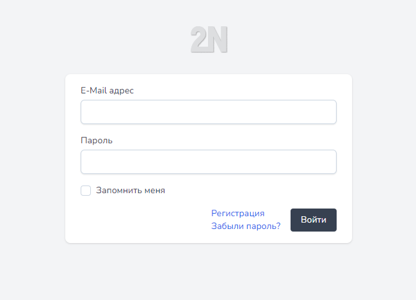Click into the Пароль password field
The width and height of the screenshot is (416, 300).
tap(208, 162)
